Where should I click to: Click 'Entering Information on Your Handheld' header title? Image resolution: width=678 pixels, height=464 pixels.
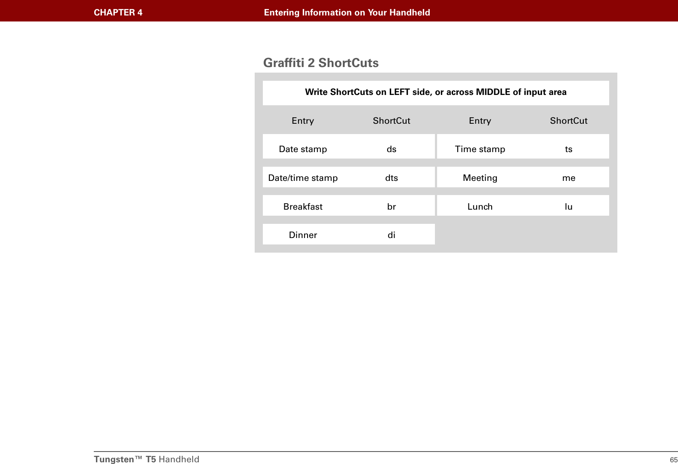347,12
